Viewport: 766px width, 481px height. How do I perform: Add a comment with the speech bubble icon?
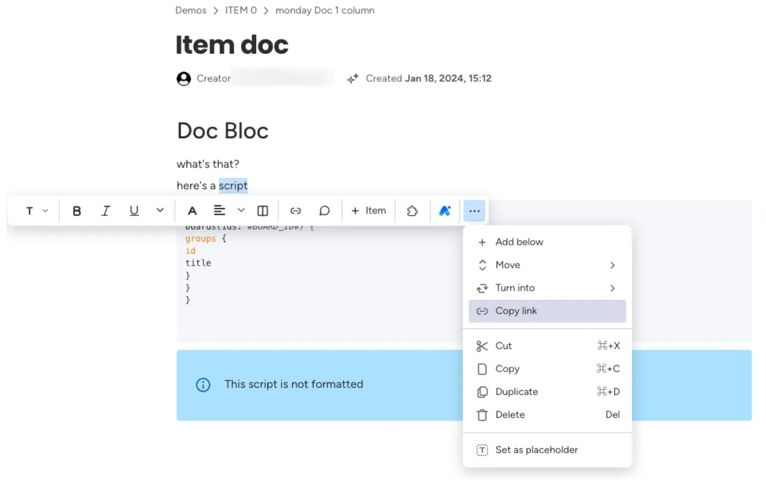[324, 211]
